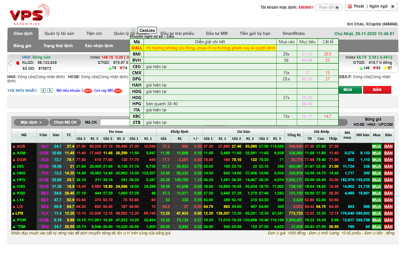This screenshot has width=405, height=253.
Task: Click STB code in recommendation table
Action: click(x=137, y=122)
